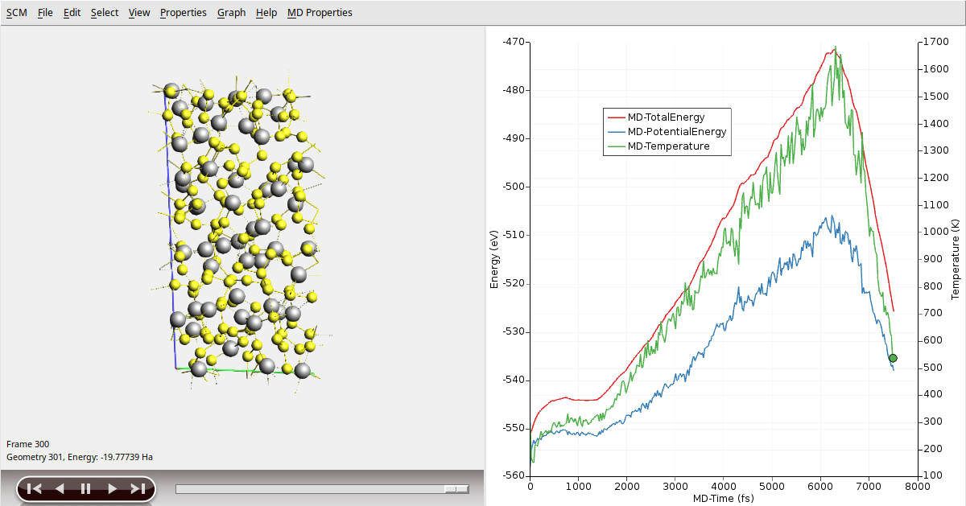Open the File menu

(45, 13)
